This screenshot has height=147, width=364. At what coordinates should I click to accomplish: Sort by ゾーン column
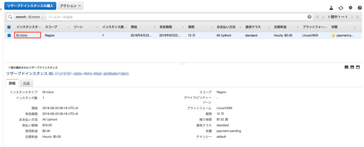coord(85,27)
